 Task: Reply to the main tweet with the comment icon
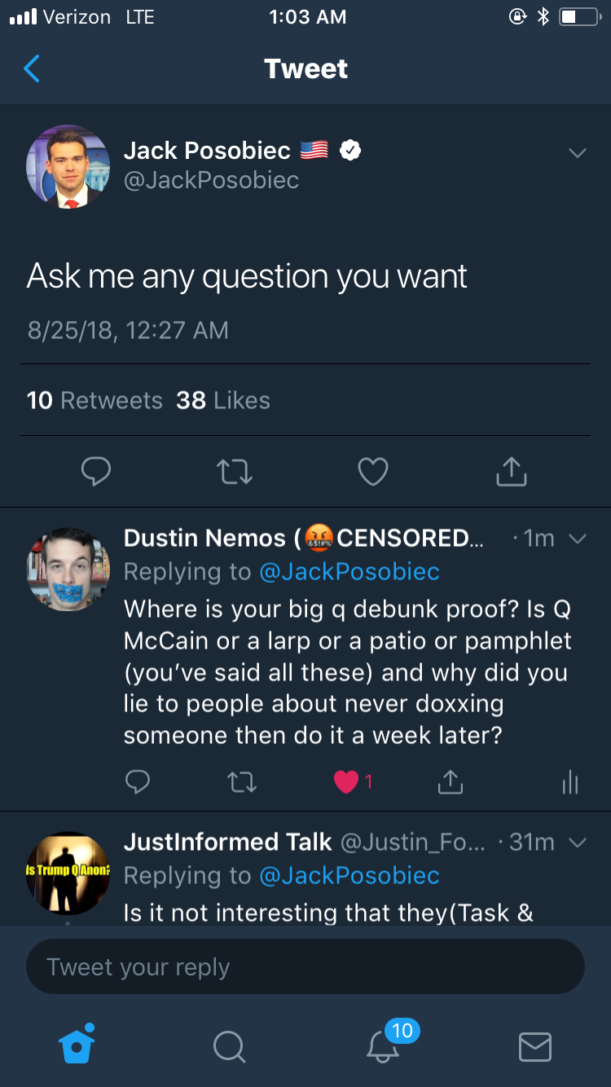click(x=96, y=471)
